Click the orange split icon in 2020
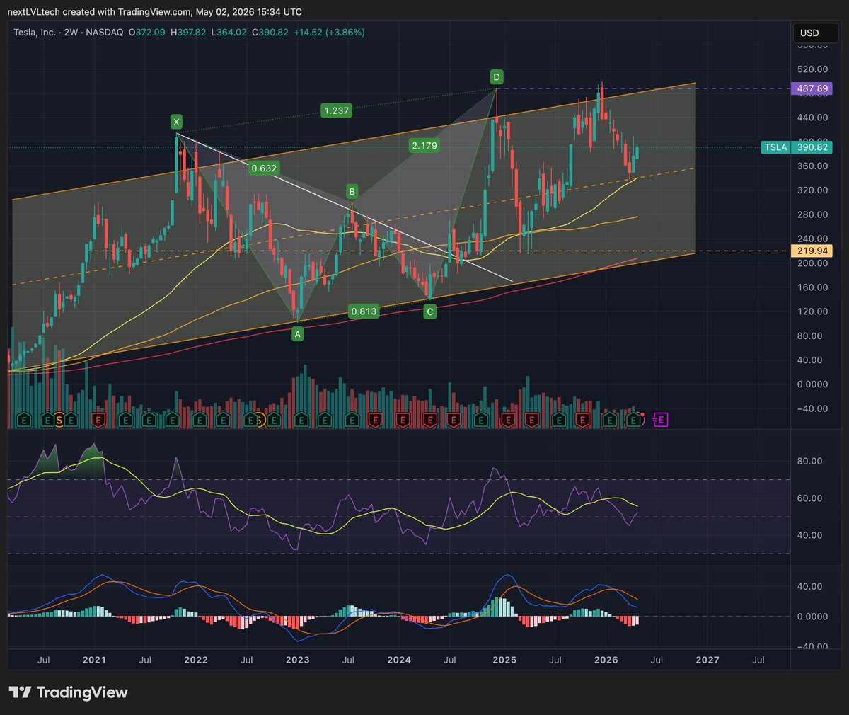 [x=59, y=420]
